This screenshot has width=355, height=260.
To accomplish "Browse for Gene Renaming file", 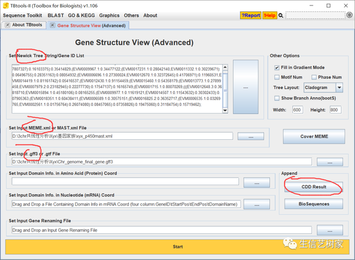I will coord(330,230).
